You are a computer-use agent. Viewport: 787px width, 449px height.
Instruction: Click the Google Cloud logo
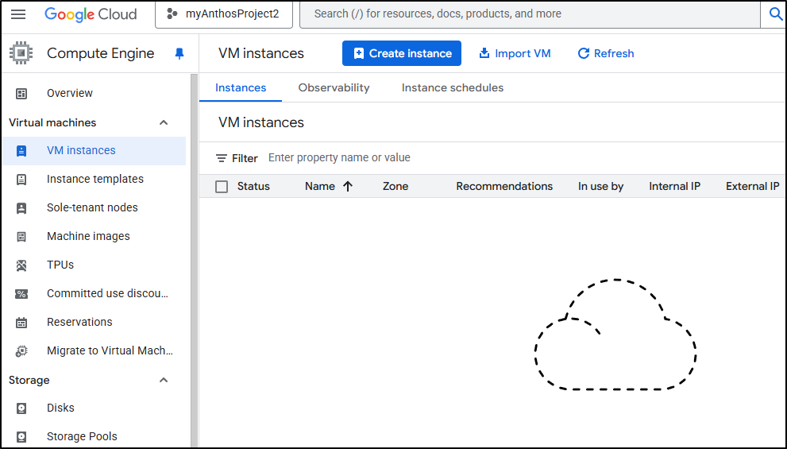point(91,14)
